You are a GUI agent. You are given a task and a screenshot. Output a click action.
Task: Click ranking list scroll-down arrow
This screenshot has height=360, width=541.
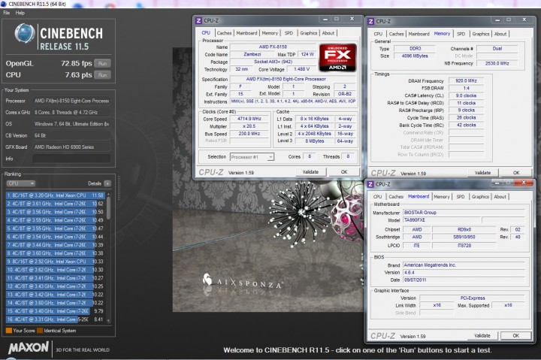coord(108,321)
